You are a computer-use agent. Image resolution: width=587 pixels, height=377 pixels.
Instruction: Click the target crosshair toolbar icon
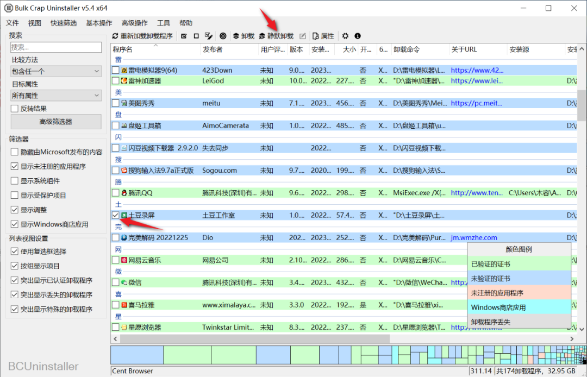(223, 36)
